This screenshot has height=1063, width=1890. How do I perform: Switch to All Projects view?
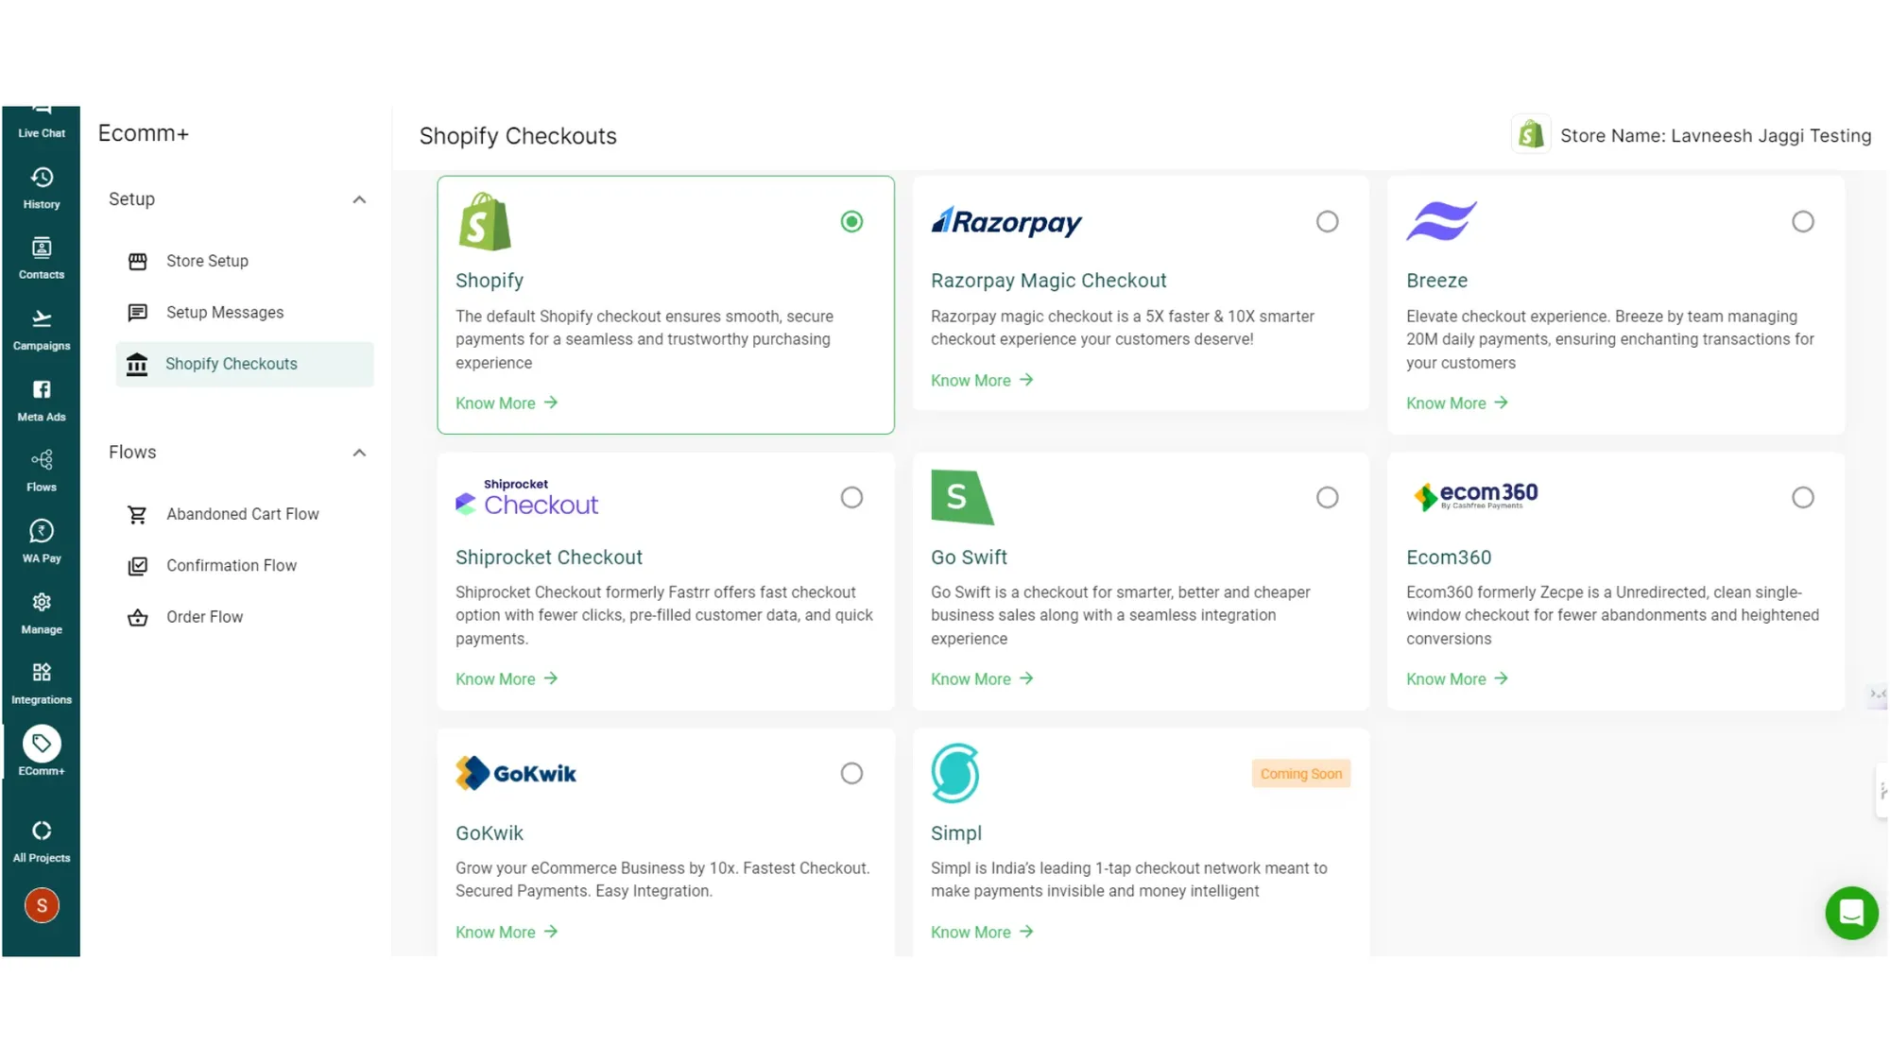coord(42,841)
